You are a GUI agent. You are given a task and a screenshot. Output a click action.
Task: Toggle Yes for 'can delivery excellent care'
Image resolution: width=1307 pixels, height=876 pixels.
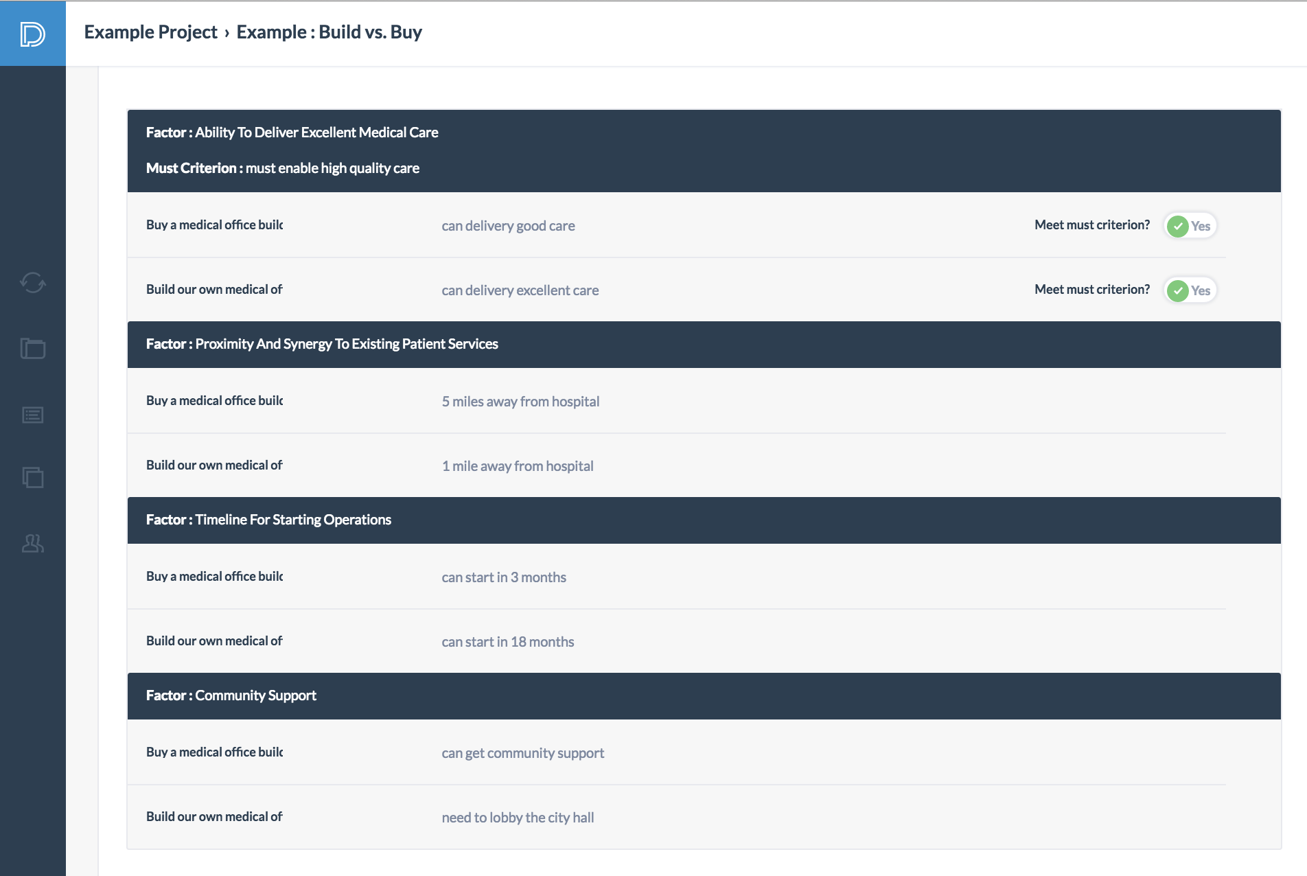[1190, 290]
